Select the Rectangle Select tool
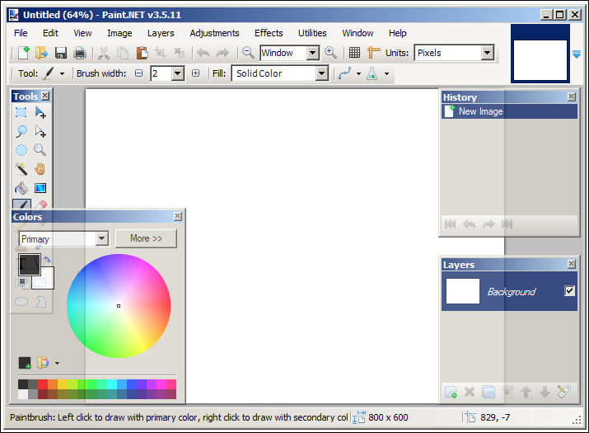Image resolution: width=589 pixels, height=433 pixels. coord(21,112)
